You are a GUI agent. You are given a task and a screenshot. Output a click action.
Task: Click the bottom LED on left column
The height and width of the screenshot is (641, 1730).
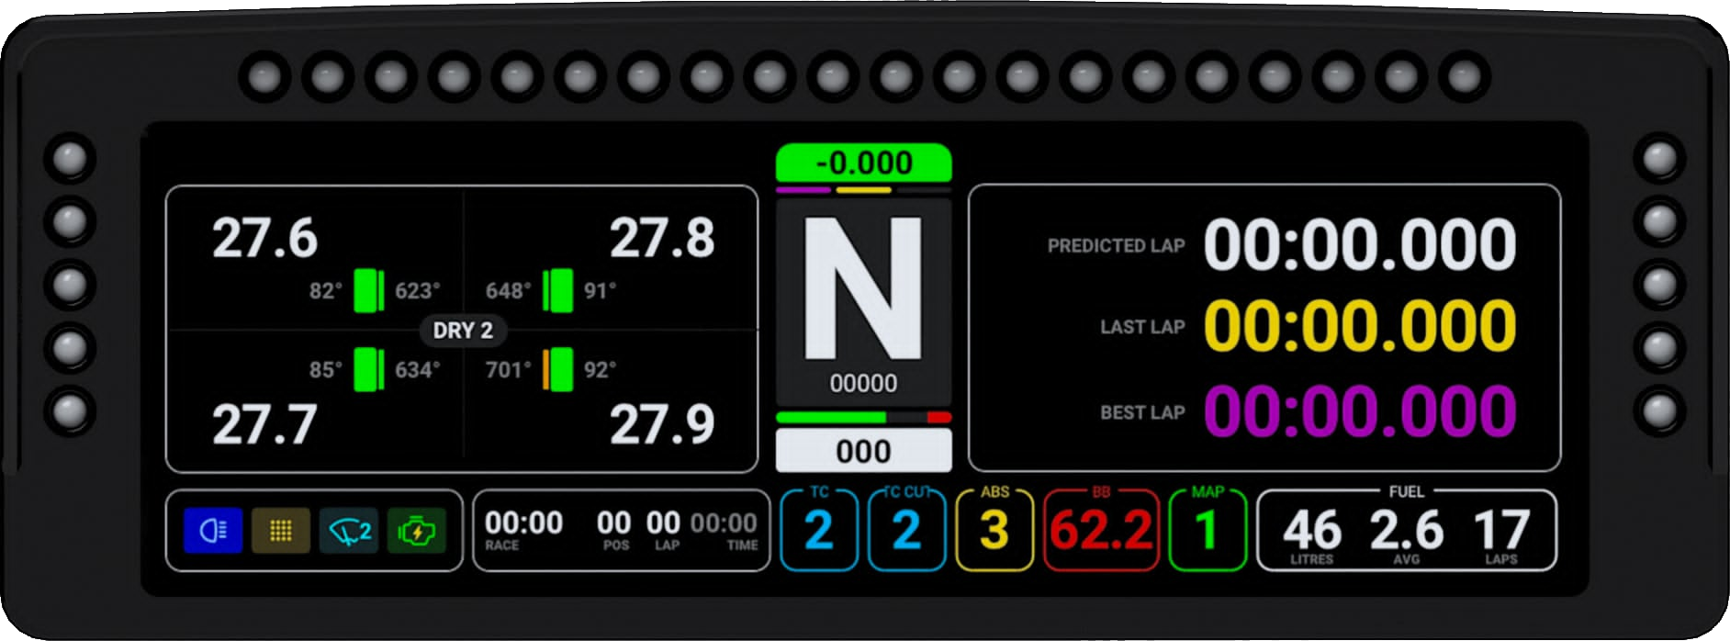(70, 410)
